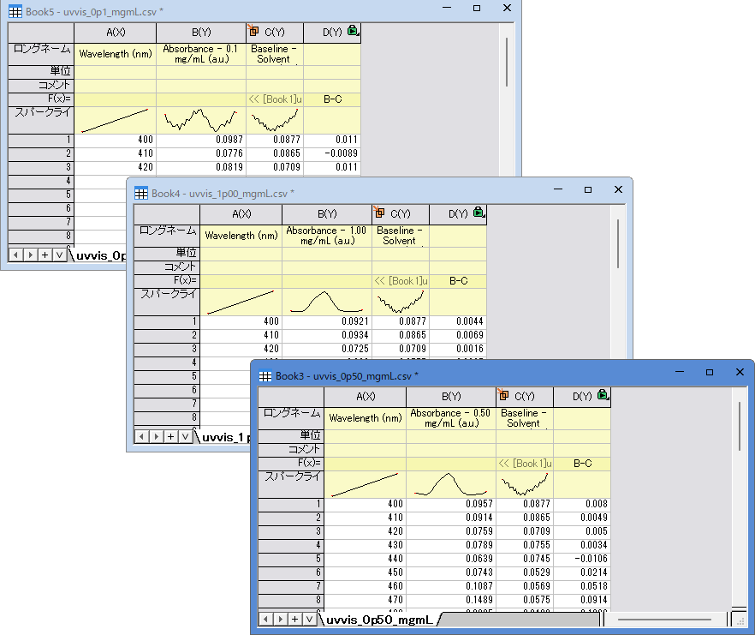
Task: Click 'Absorbance - 1.00 mg/mL' long name in Book4
Action: (326, 236)
